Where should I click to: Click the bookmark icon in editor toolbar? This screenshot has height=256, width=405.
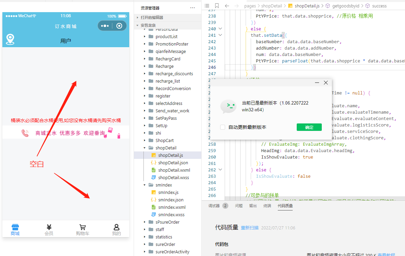pos(217,6)
